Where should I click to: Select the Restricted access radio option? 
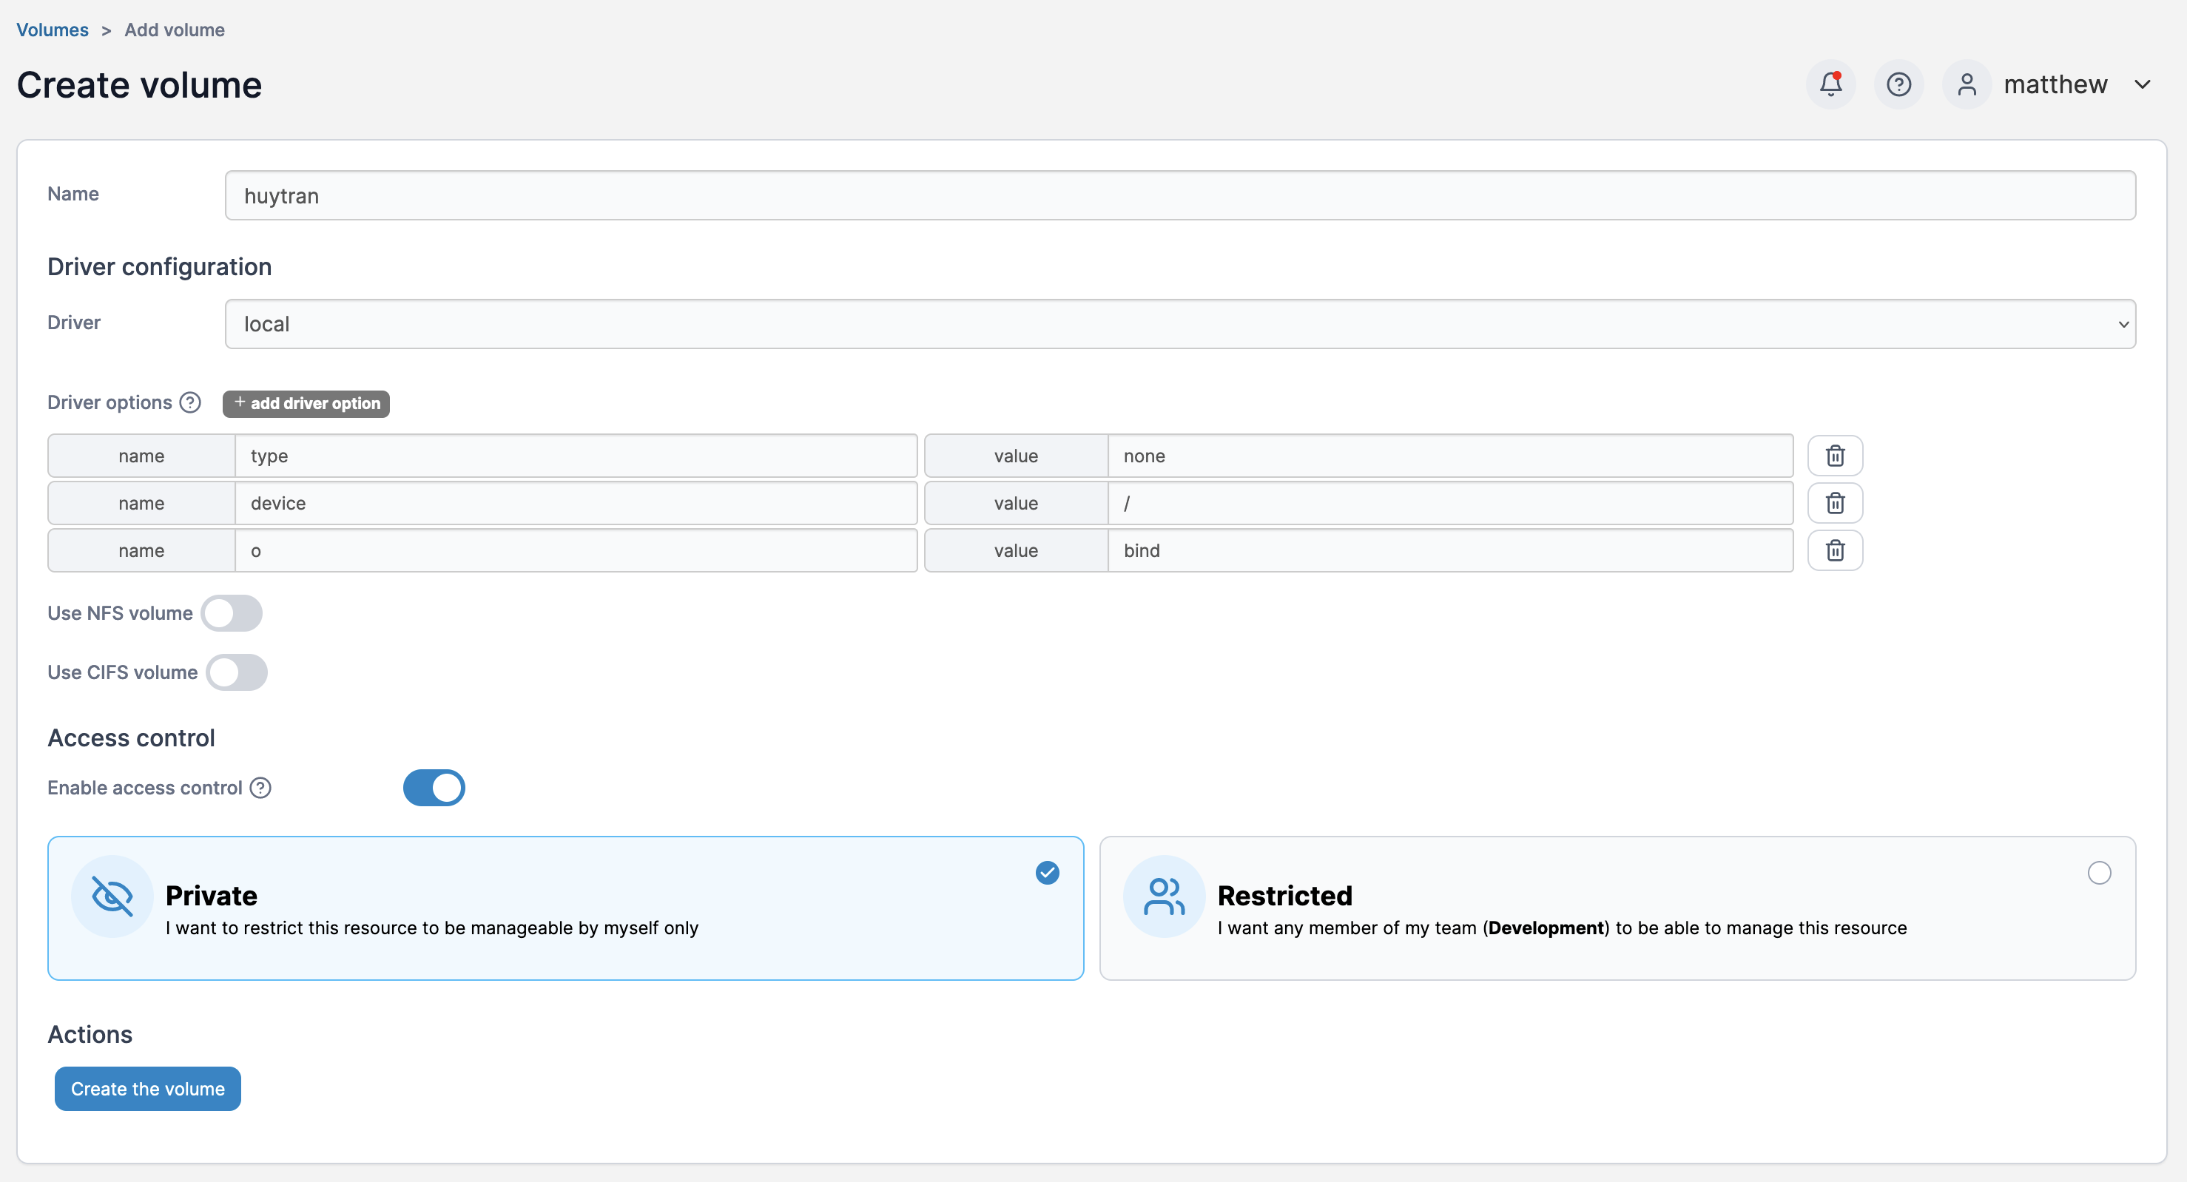click(x=2099, y=872)
